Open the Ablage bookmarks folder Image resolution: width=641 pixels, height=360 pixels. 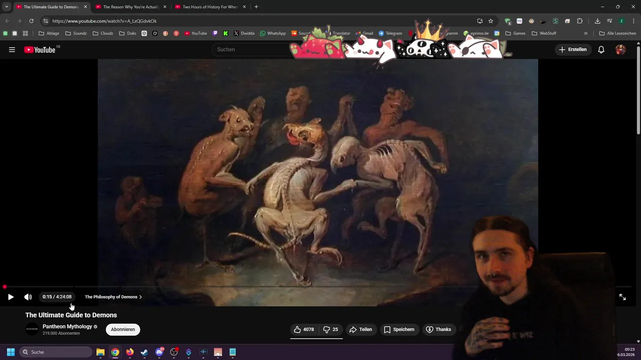(49, 33)
